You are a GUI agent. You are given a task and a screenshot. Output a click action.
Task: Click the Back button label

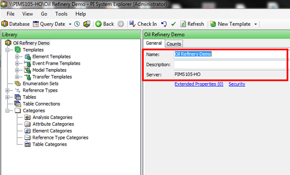109,24
